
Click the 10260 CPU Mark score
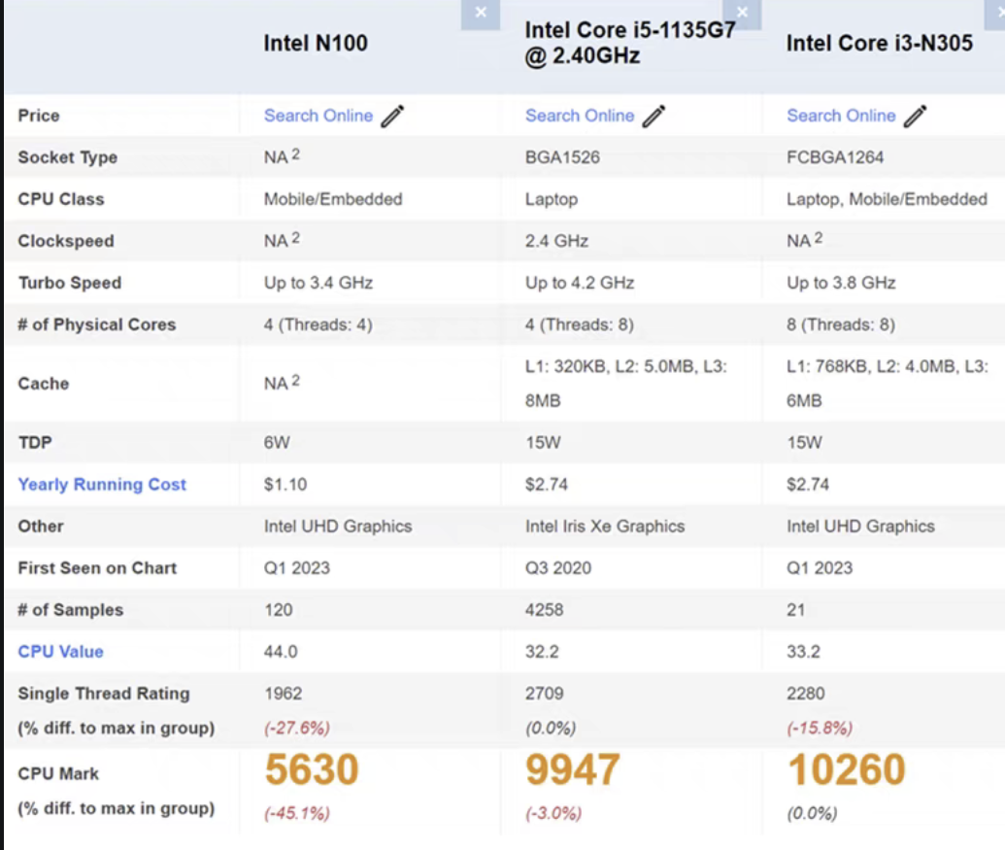pos(847,769)
